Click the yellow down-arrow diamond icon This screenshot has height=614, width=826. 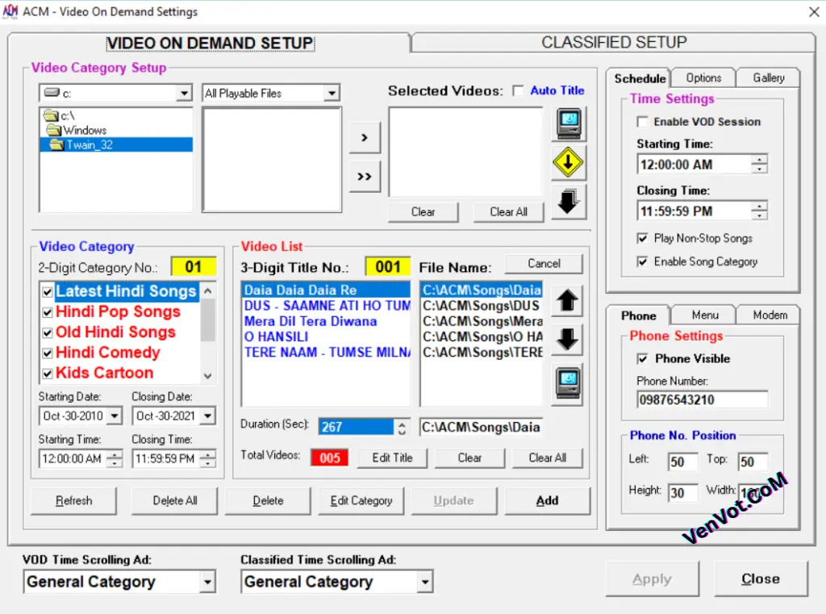point(568,162)
